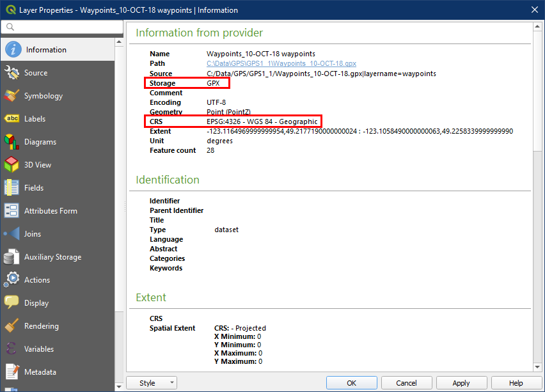Viewport: 545px width, 392px height.
Task: Open the Variables section
Action: pyautogui.click(x=38, y=349)
